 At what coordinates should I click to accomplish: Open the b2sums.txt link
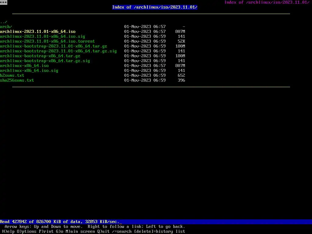click(12, 76)
